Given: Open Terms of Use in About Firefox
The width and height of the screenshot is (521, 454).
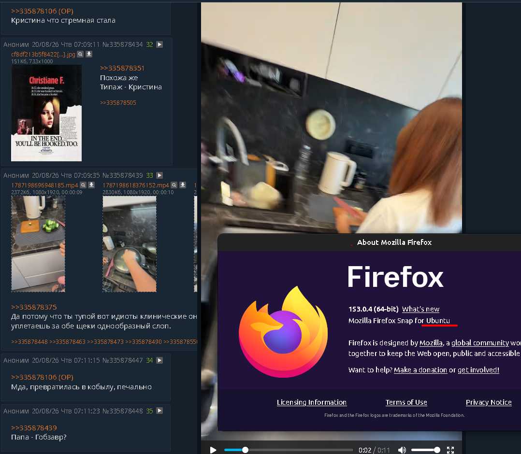Looking at the screenshot, I should [406, 402].
